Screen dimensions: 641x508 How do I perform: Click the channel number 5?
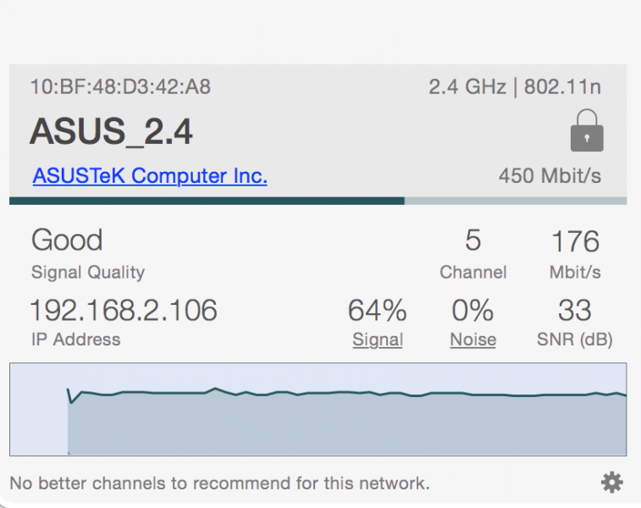[x=473, y=240]
